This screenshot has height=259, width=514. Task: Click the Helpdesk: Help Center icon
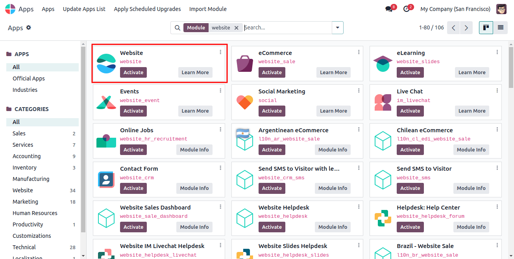coord(383,218)
